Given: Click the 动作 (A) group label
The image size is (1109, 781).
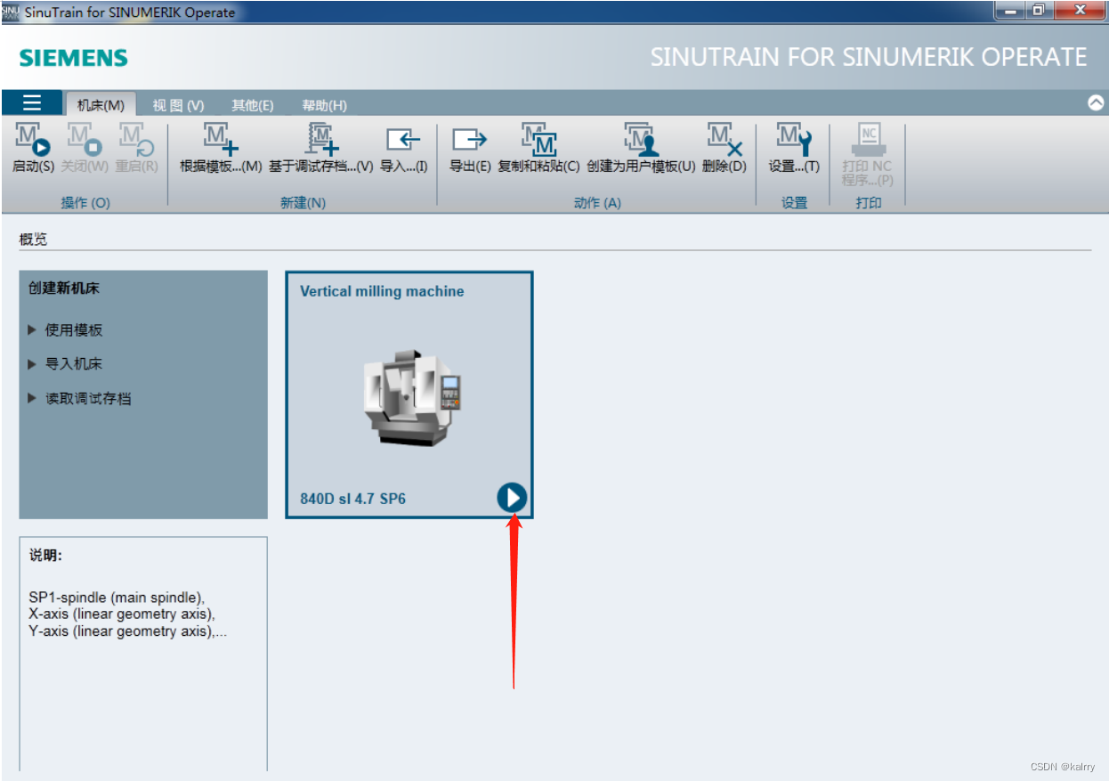Looking at the screenshot, I should pos(597,202).
